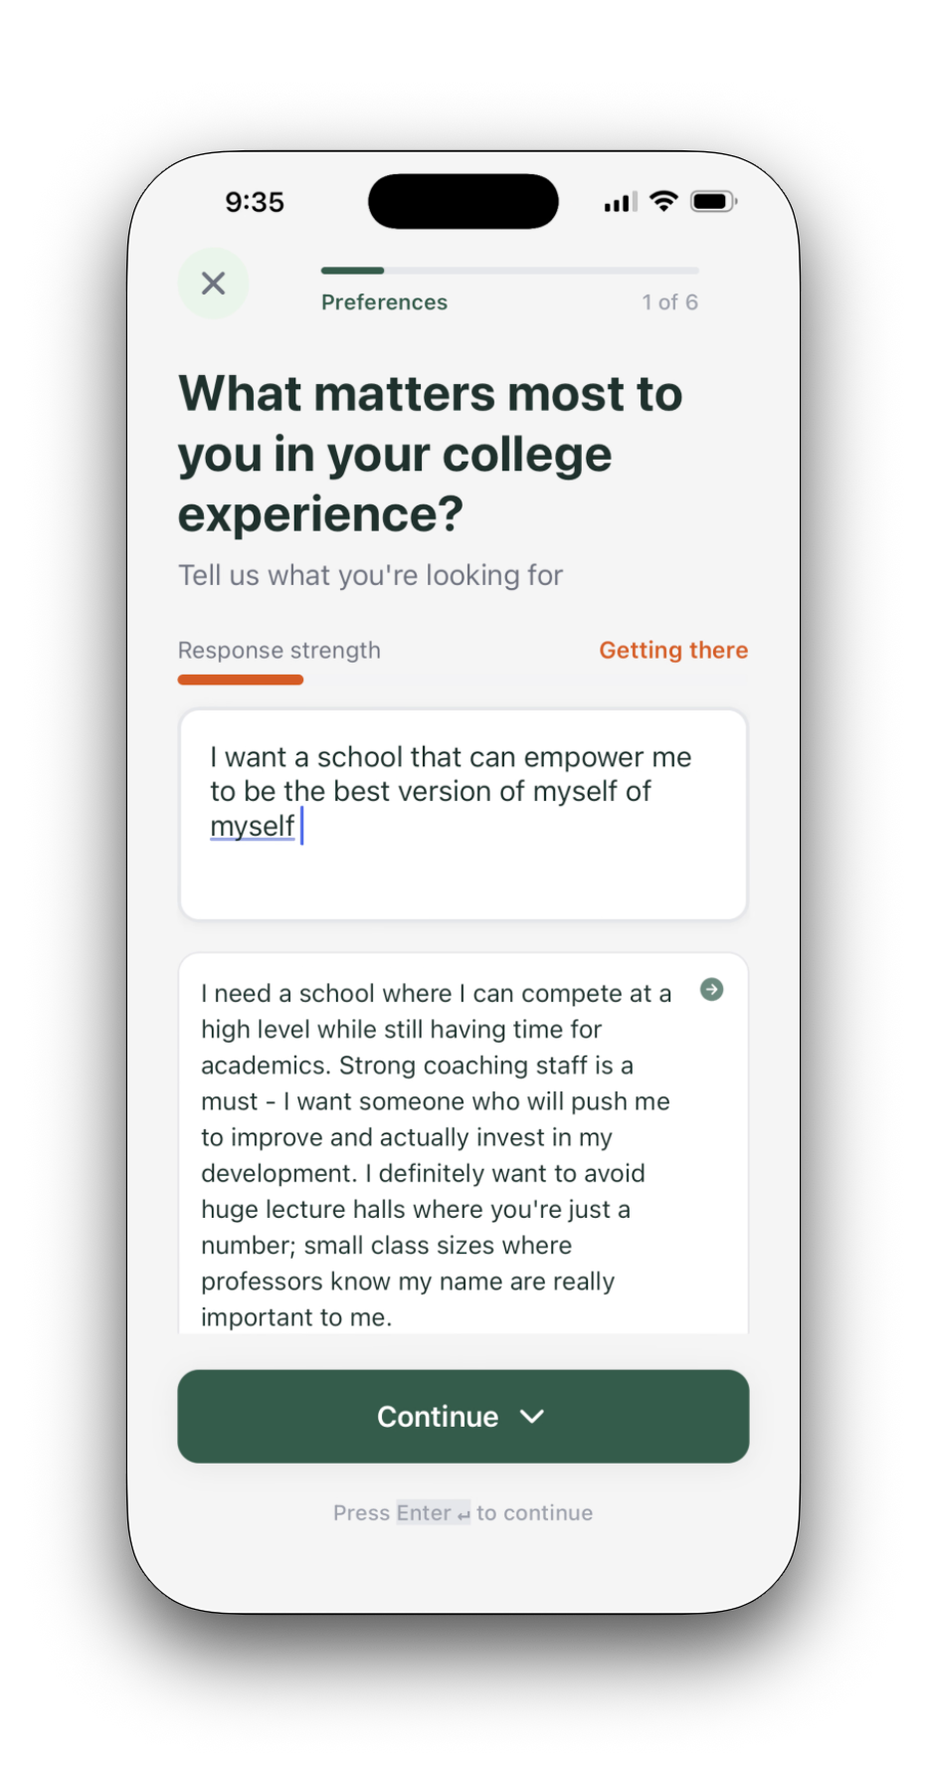Click the top progress bar near Preferences
The image size is (927, 1777).
pos(508,270)
